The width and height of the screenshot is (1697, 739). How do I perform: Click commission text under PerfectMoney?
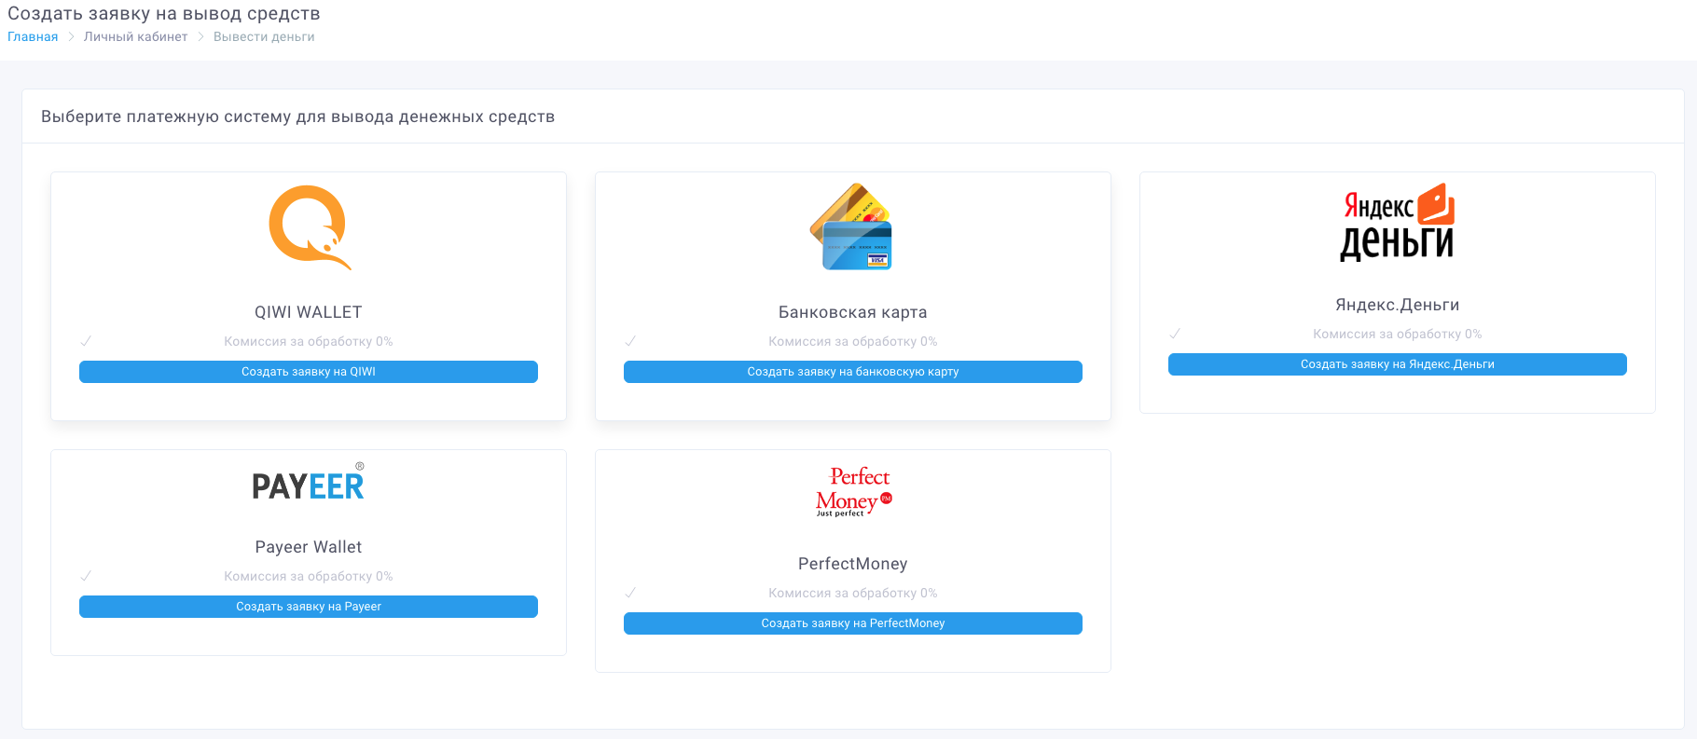853,594
